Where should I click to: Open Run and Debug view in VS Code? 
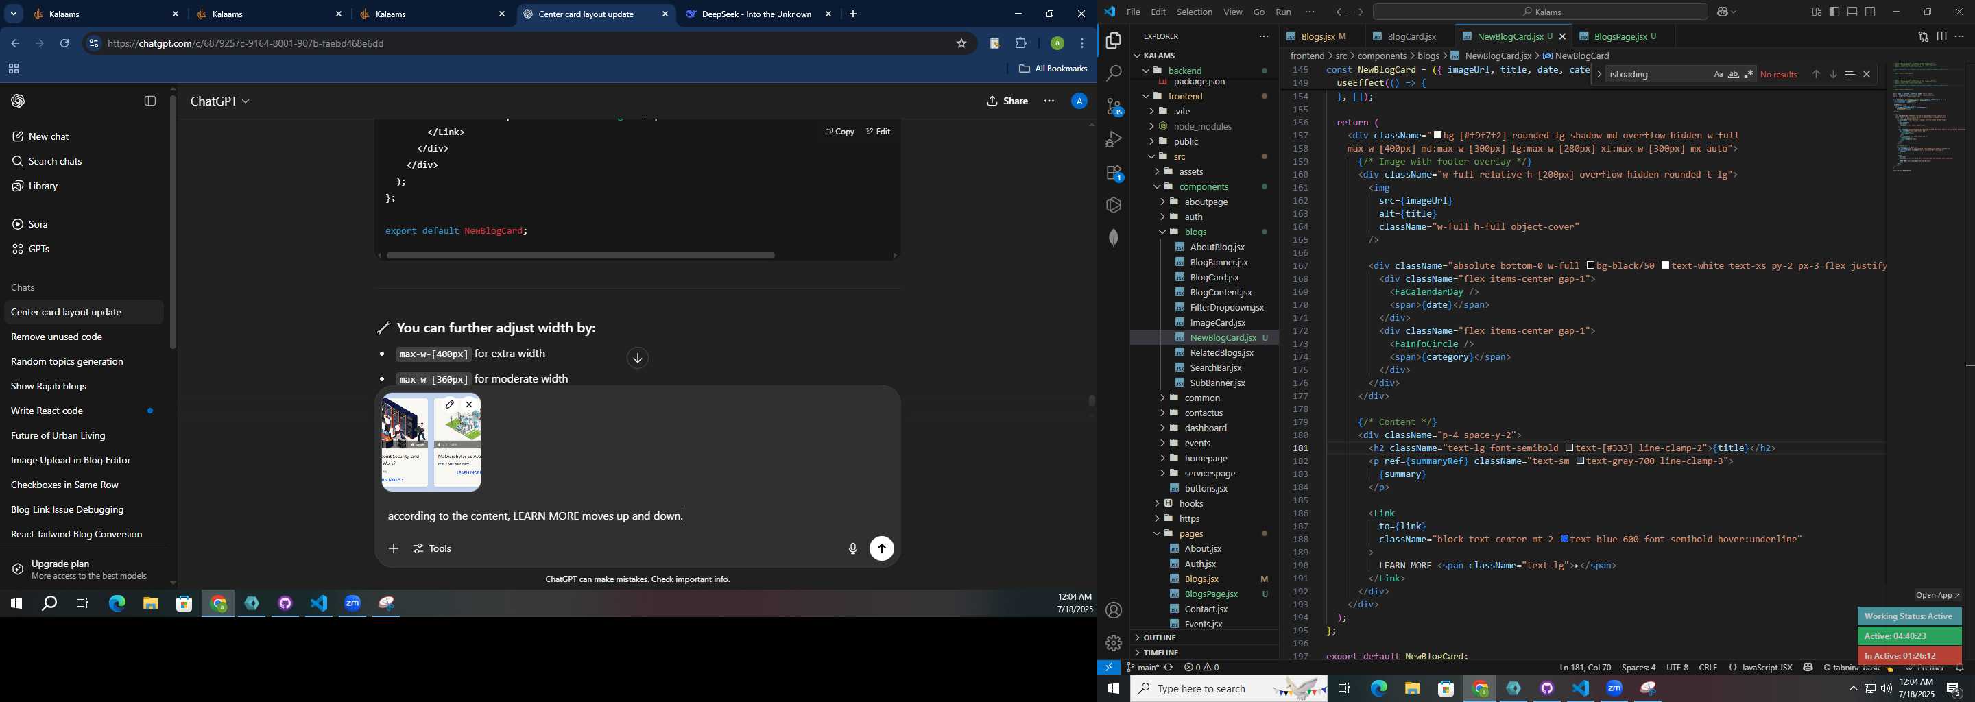pos(1113,139)
